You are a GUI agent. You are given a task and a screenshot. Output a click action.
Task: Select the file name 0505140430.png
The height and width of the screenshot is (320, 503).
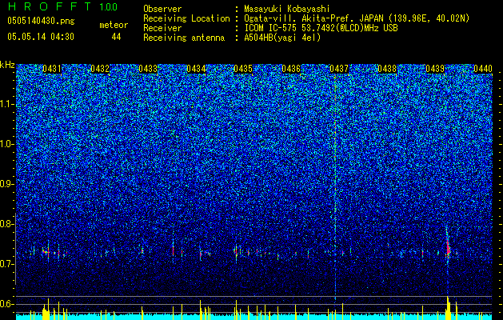[x=41, y=21]
